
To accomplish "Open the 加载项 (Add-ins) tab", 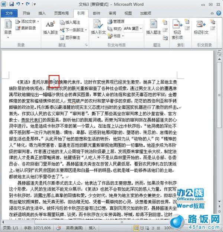I will (x=146, y=13).
